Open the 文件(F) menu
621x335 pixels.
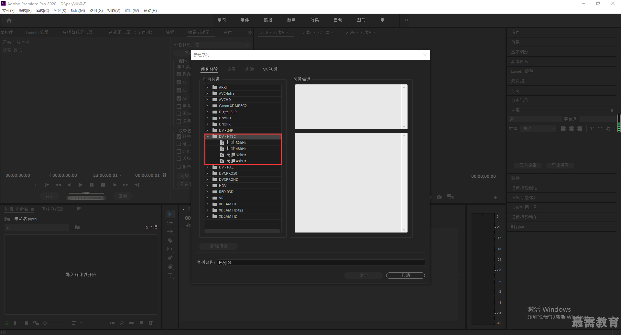(8, 11)
